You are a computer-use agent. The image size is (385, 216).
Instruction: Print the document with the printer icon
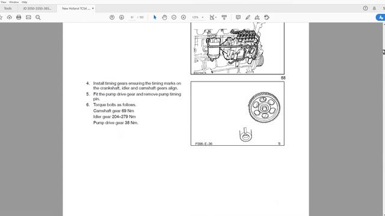tap(19, 17)
